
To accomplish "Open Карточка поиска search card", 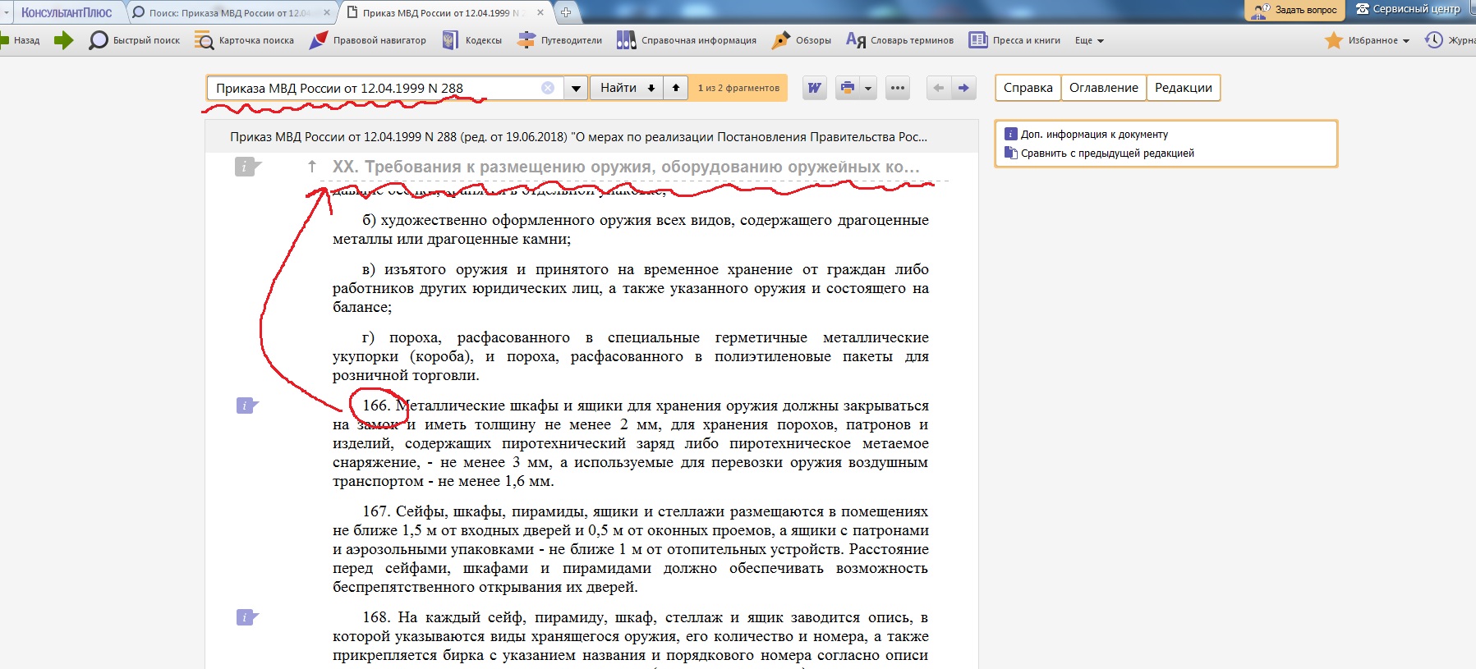I will 244,40.
